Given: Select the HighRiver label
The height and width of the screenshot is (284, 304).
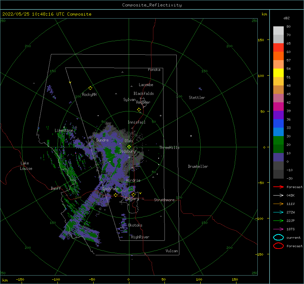Looking at the screenshot, I should point(140,237).
